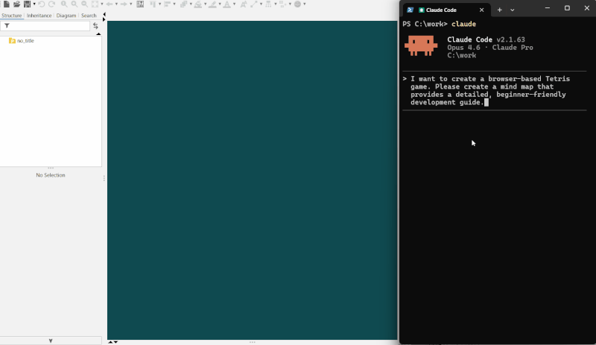Save the project using the floppy icon
This screenshot has width=596, height=345.
(x=27, y=4)
